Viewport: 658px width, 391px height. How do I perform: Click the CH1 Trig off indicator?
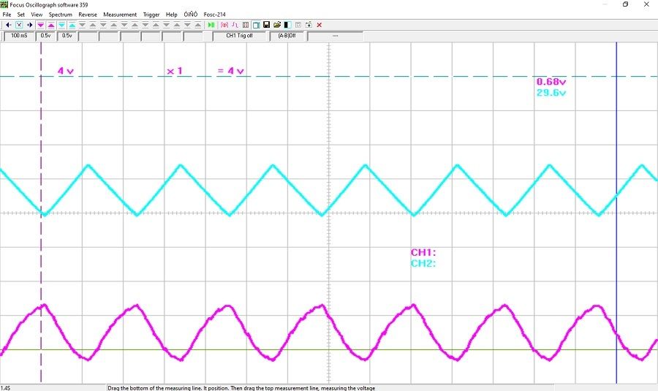click(239, 36)
